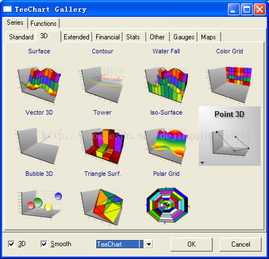Minimize the TeeChart Gallery window
This screenshot has height=259, width=269.
click(x=234, y=9)
